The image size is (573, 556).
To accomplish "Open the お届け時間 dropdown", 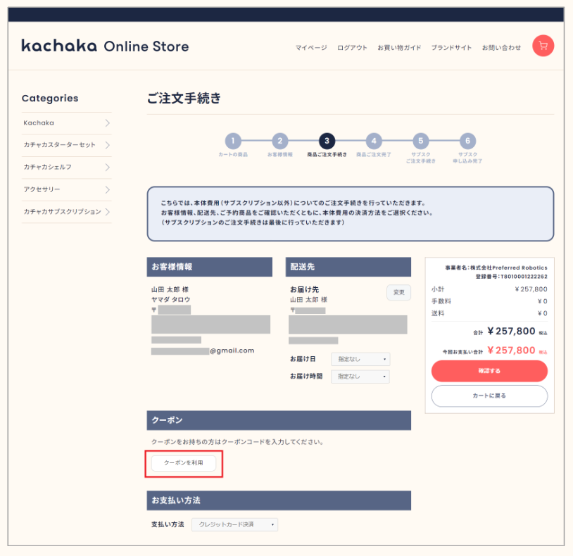I will coord(360,377).
